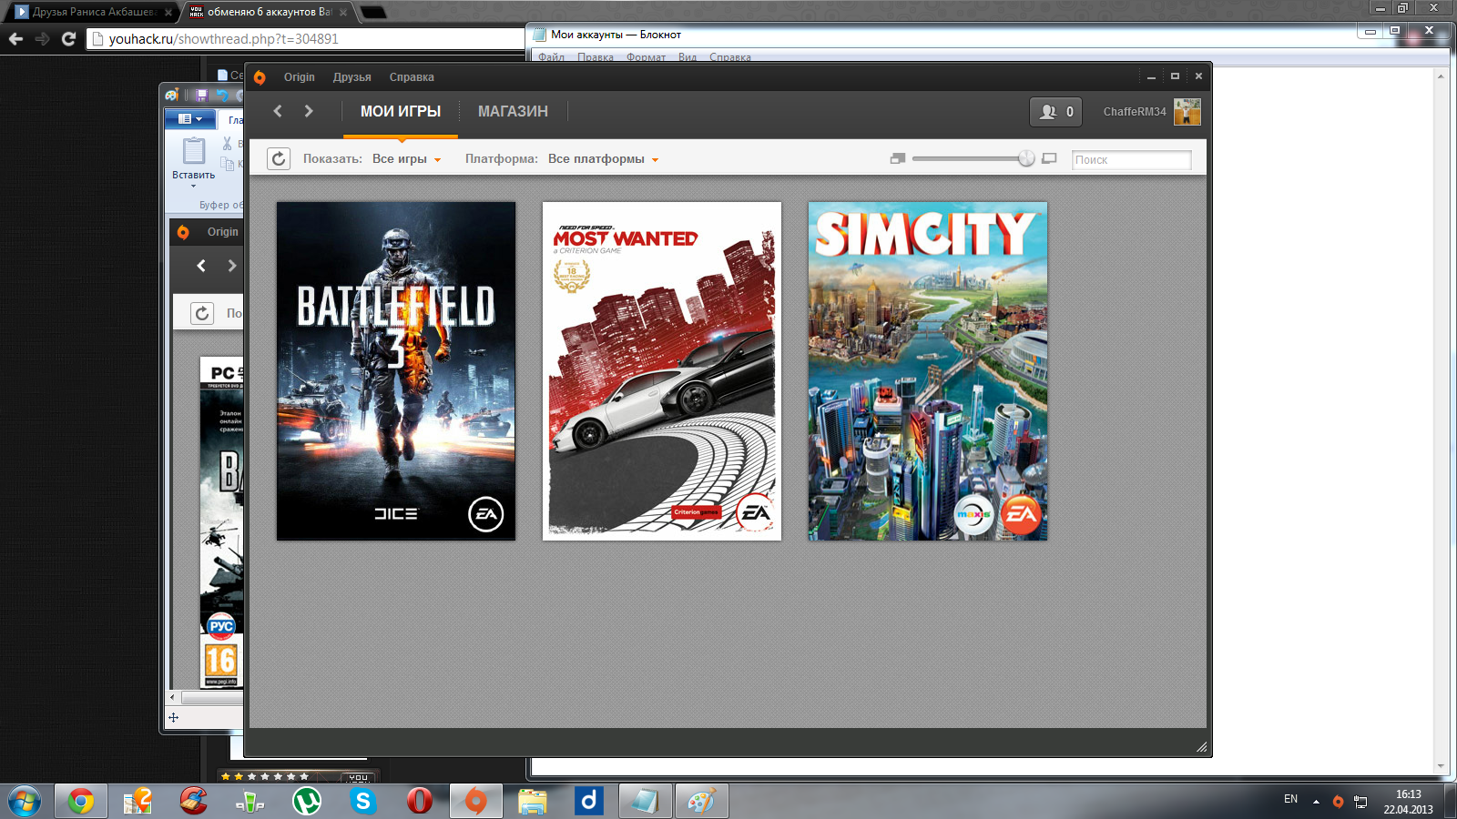1457x819 pixels.
Task: Select the Battlefield 3 game cover
Action: coord(396,371)
